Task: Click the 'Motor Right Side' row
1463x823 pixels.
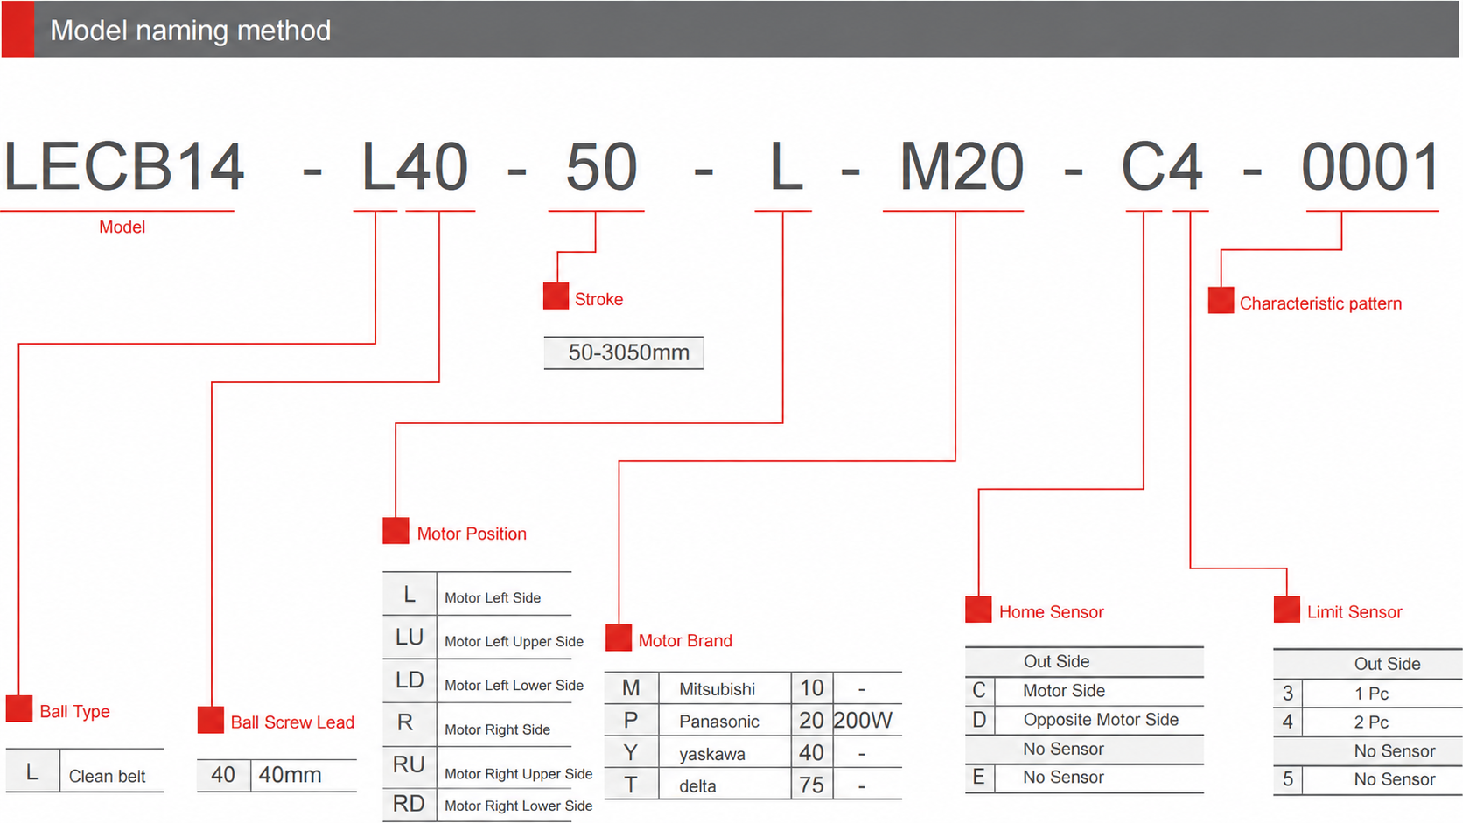Action: pyautogui.click(x=477, y=726)
